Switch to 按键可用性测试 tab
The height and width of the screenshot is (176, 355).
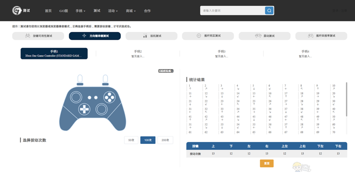(x=38, y=36)
